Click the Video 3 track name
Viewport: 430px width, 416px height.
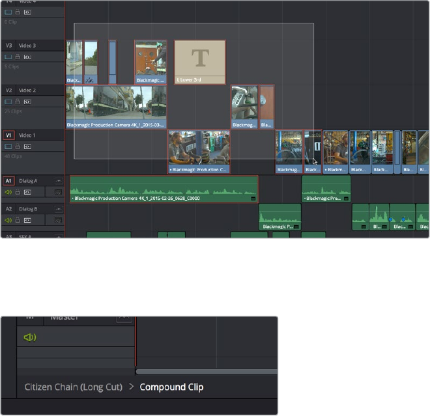tap(27, 46)
